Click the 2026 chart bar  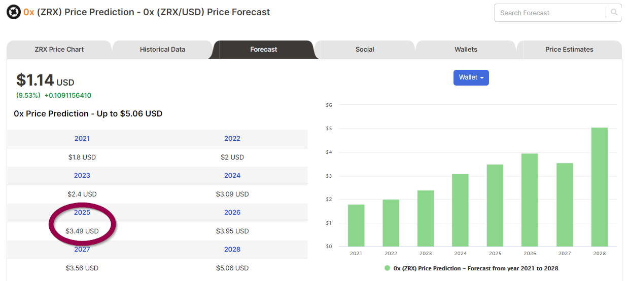[530, 200]
